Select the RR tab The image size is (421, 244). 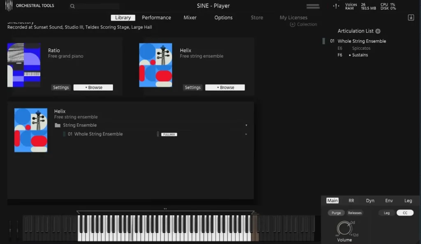[x=351, y=200]
